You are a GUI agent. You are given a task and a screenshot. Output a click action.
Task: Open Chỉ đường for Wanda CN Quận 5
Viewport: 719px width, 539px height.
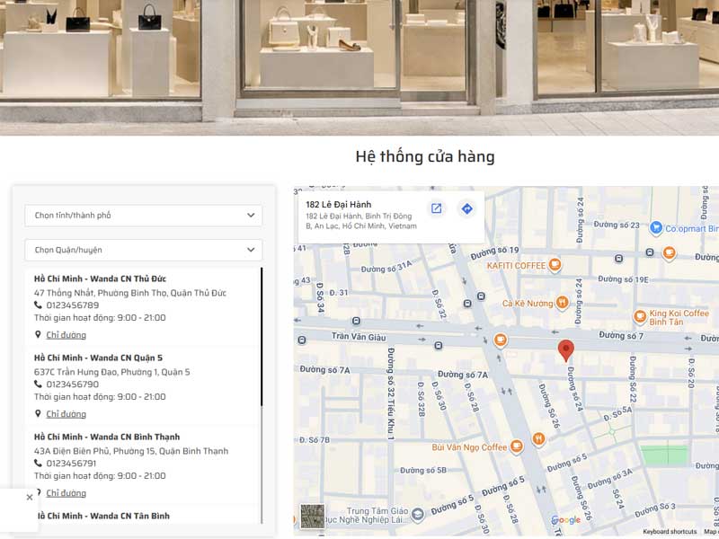66,414
